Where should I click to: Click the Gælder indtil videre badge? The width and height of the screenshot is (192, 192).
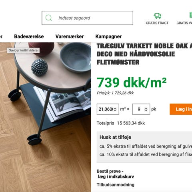tap(23, 50)
